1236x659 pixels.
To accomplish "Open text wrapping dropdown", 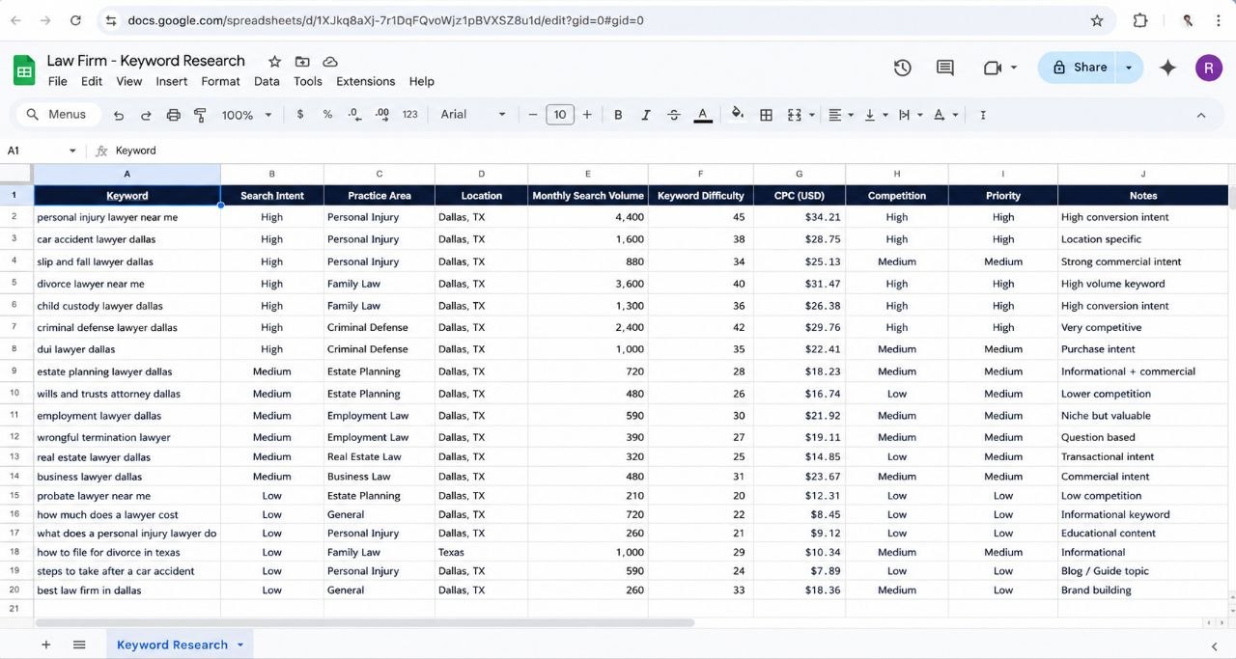I will (x=911, y=115).
